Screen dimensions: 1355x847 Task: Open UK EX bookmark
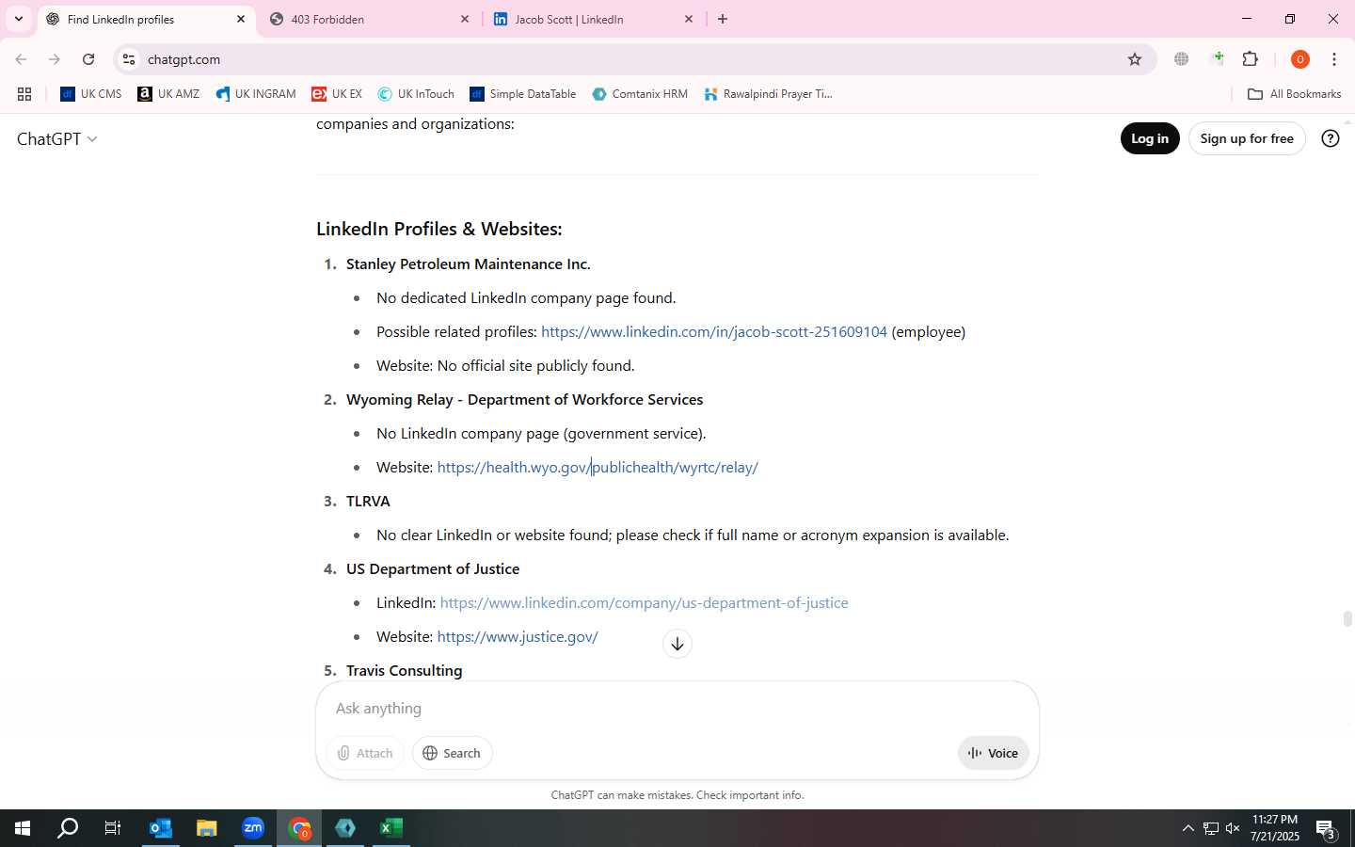(337, 94)
